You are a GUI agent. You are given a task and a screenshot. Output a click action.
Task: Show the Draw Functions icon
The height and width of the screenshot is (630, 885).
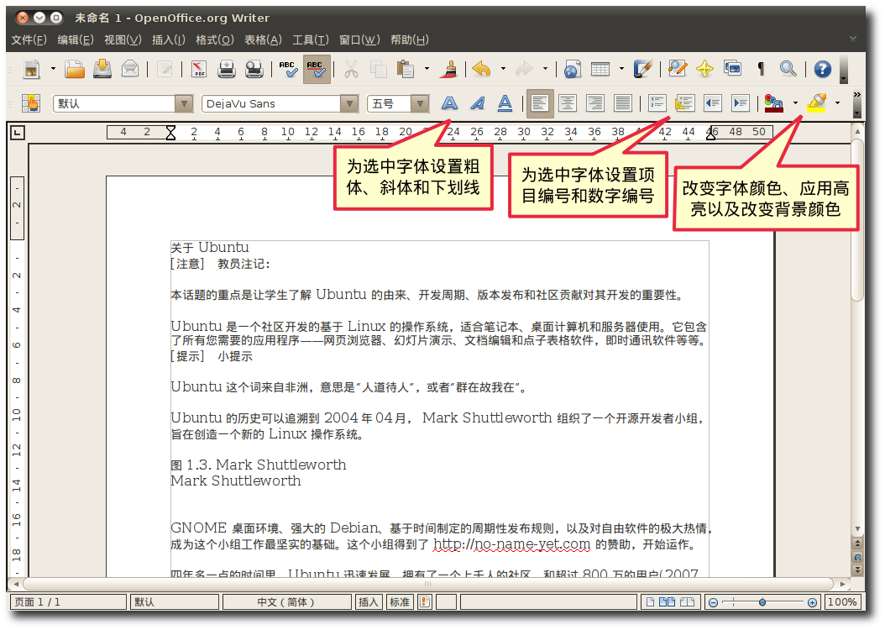[643, 70]
